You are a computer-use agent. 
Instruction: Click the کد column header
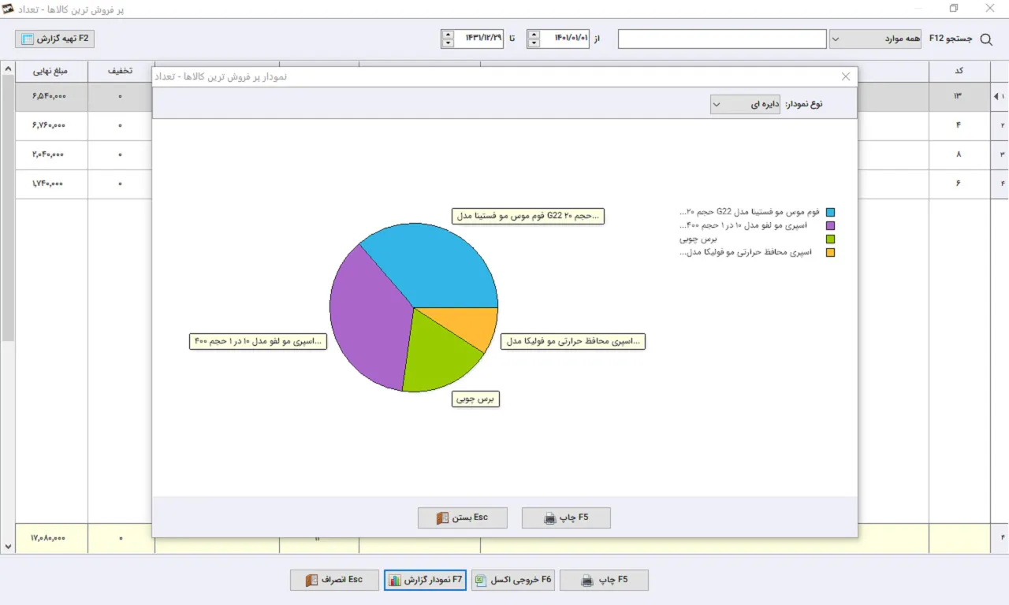tap(959, 71)
